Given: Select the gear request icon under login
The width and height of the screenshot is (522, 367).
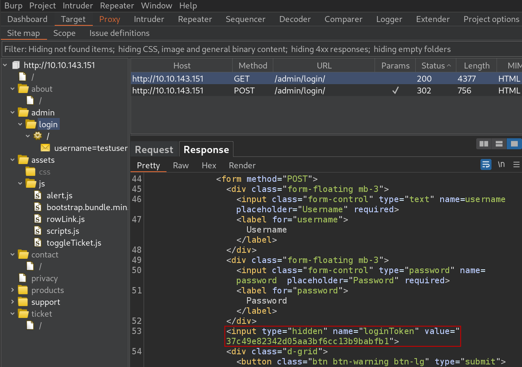Looking at the screenshot, I should click(x=38, y=136).
